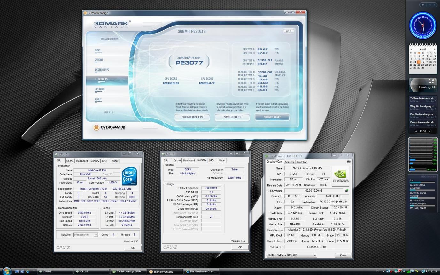Click the Submit Results button

[192, 117]
